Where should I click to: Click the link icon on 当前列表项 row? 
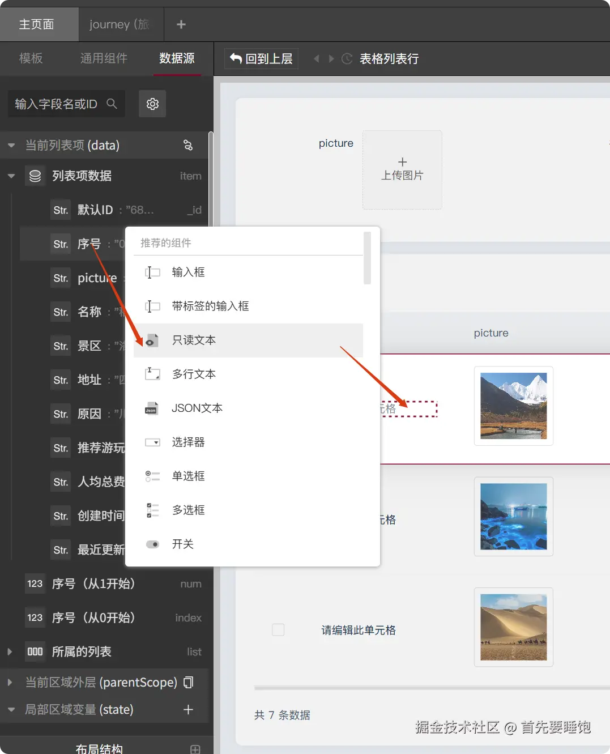point(188,145)
